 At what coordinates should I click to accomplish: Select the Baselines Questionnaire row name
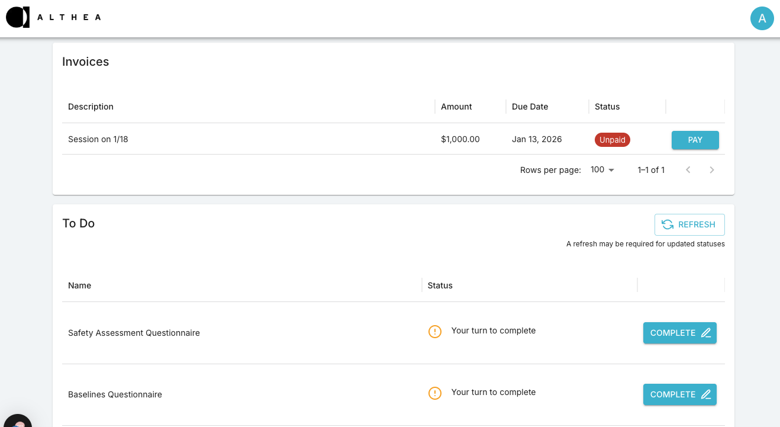pos(115,394)
